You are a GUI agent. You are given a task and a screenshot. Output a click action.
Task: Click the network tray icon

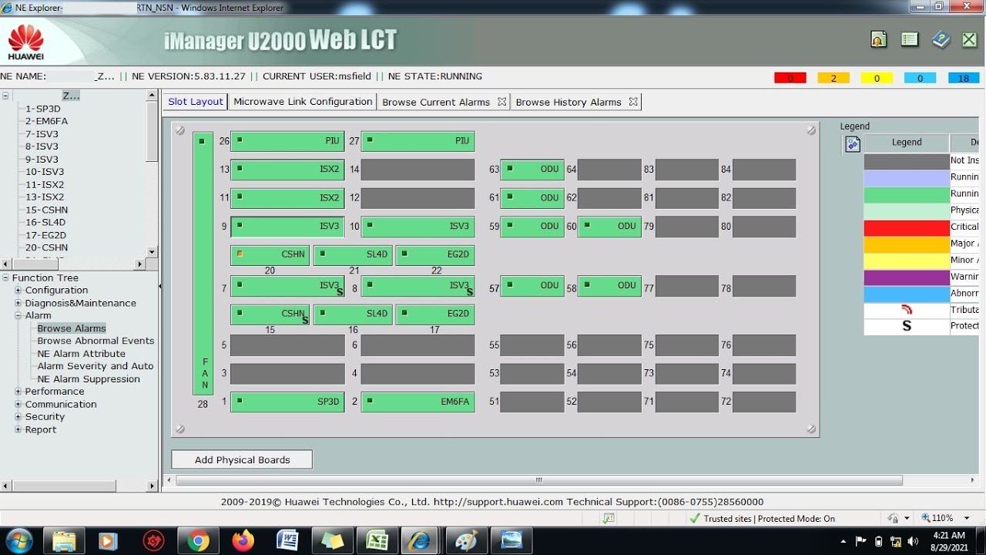(x=896, y=541)
